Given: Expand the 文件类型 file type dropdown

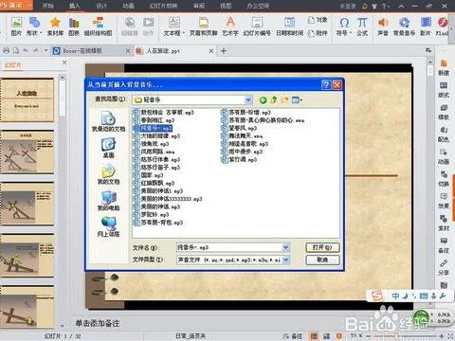Looking at the screenshot, I should coord(285,260).
